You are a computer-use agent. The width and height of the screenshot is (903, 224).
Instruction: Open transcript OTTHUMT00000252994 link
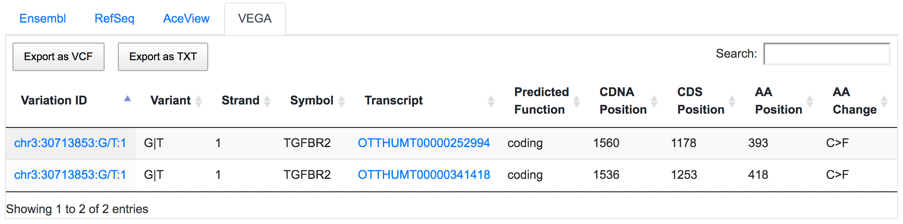click(x=424, y=143)
